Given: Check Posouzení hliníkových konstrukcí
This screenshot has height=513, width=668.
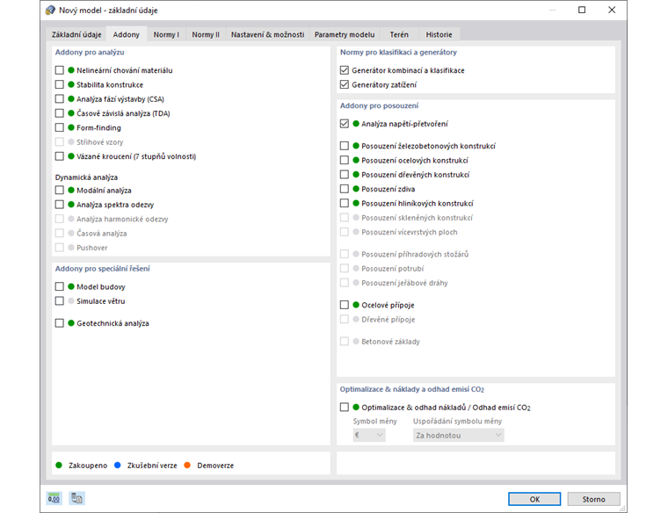Looking at the screenshot, I should click(x=345, y=203).
